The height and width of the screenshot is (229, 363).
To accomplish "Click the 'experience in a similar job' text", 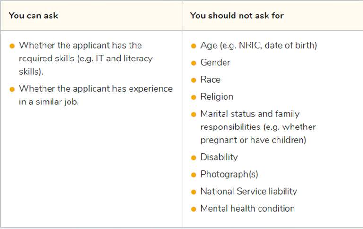I will [95, 95].
